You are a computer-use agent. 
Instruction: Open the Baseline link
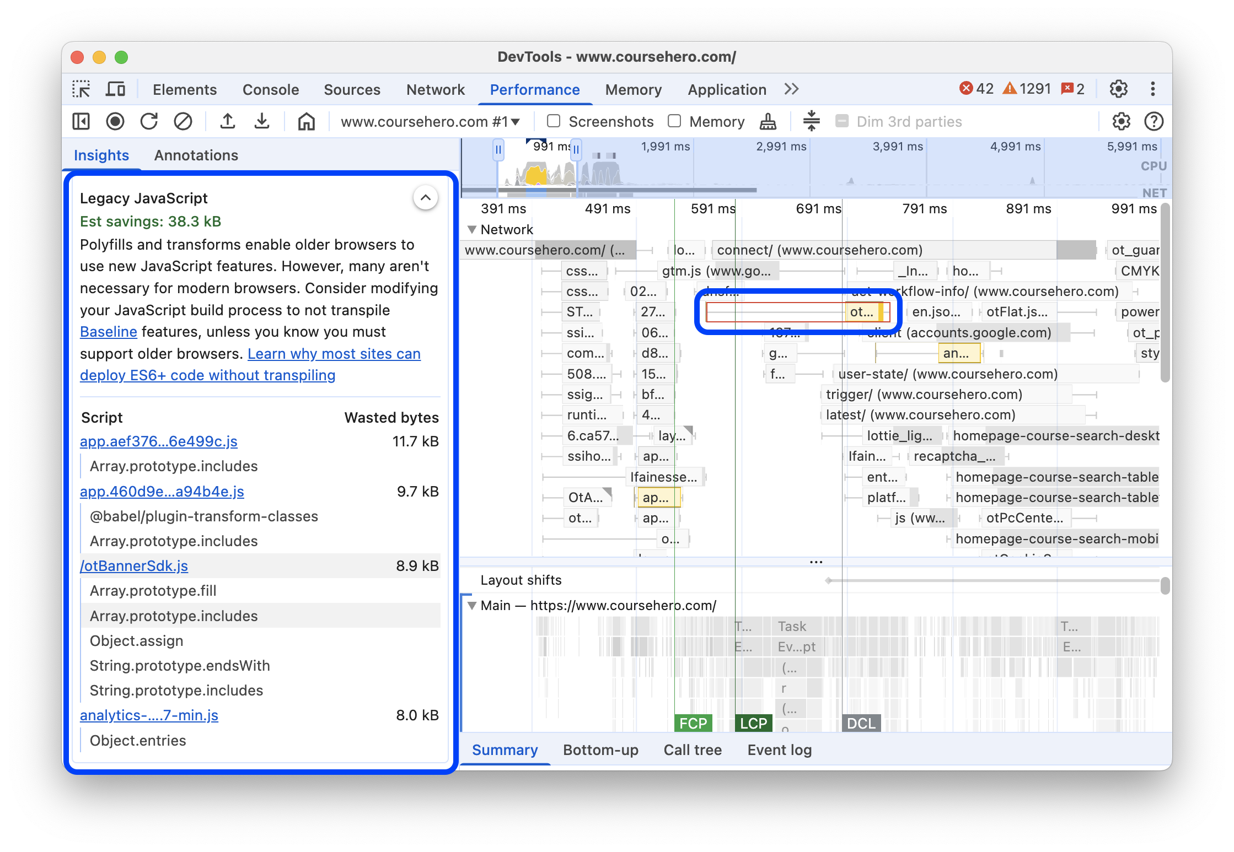point(108,331)
